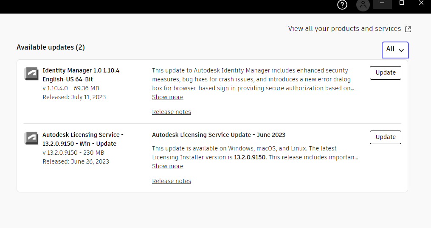The height and width of the screenshot is (228, 431).
Task: Open the All filter dropdown
Action: (395, 50)
